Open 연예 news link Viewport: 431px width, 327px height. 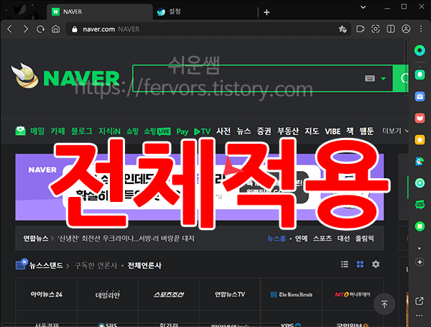point(301,238)
